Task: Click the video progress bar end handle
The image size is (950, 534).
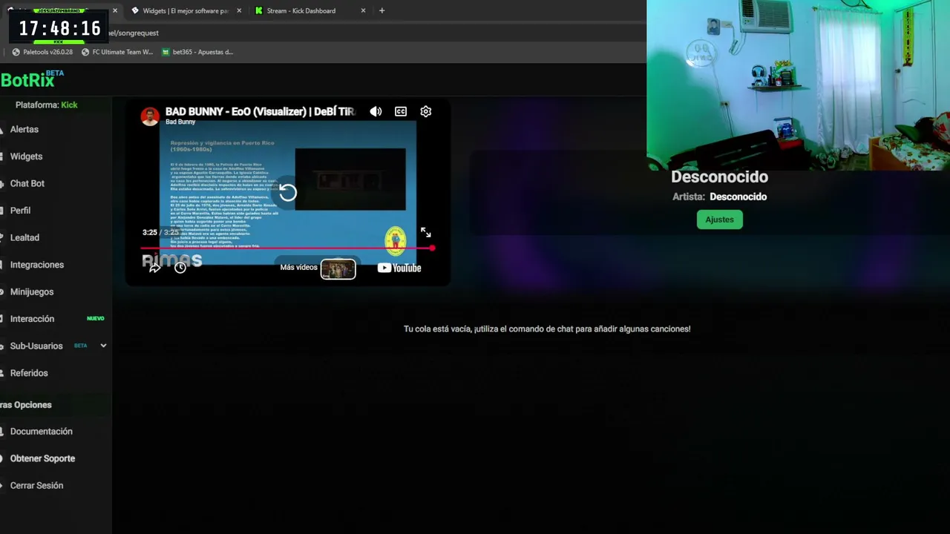Action: pyautogui.click(x=432, y=248)
